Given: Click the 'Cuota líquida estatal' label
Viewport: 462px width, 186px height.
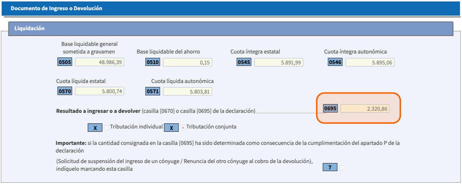Looking at the screenshot, I should [81, 81].
